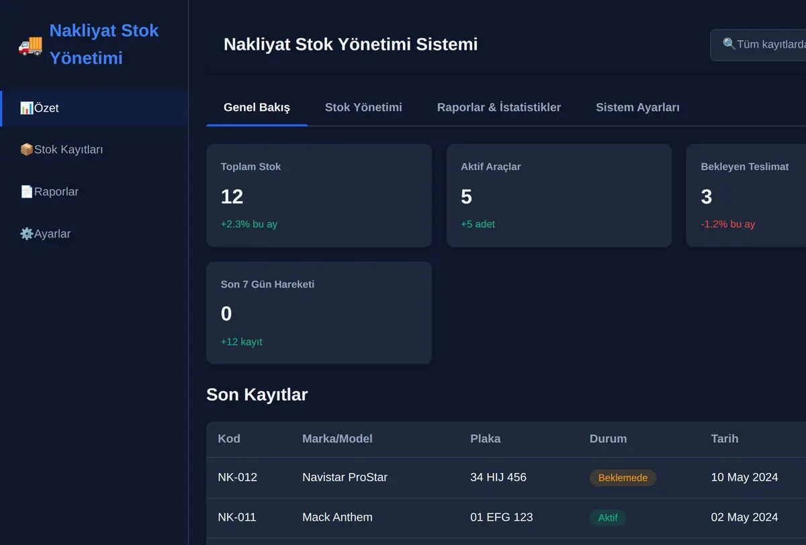Click the Nakliyat Stok Yönetimi Sistemi page title
The width and height of the screenshot is (806, 545).
point(351,44)
